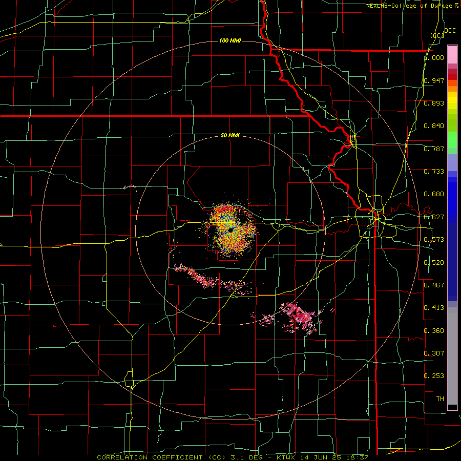
Task: Click the 0.627 value on the legend
Action: click(434, 217)
